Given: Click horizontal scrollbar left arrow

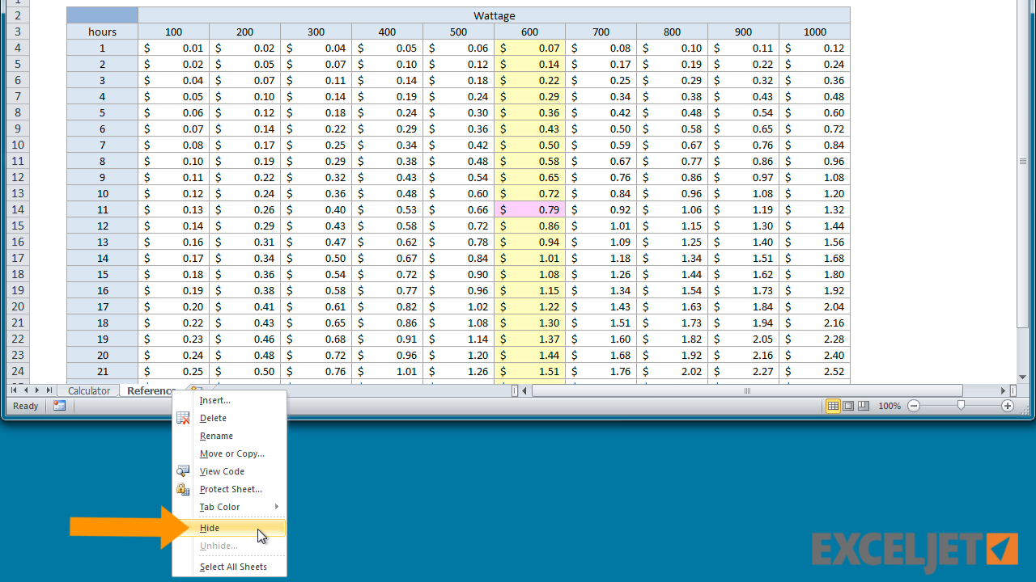Looking at the screenshot, I should [x=524, y=390].
